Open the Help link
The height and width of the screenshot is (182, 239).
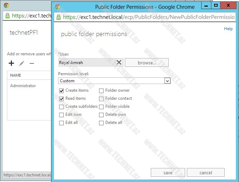tap(228, 29)
